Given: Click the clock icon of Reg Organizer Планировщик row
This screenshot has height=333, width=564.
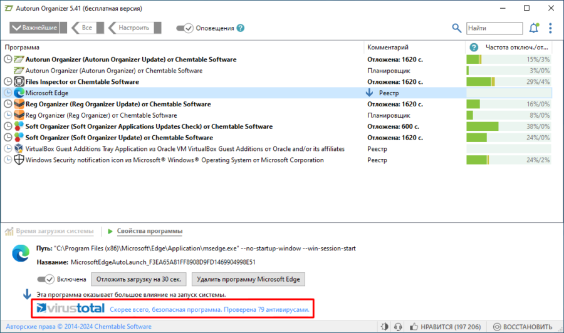Looking at the screenshot, I should pos(8,115).
